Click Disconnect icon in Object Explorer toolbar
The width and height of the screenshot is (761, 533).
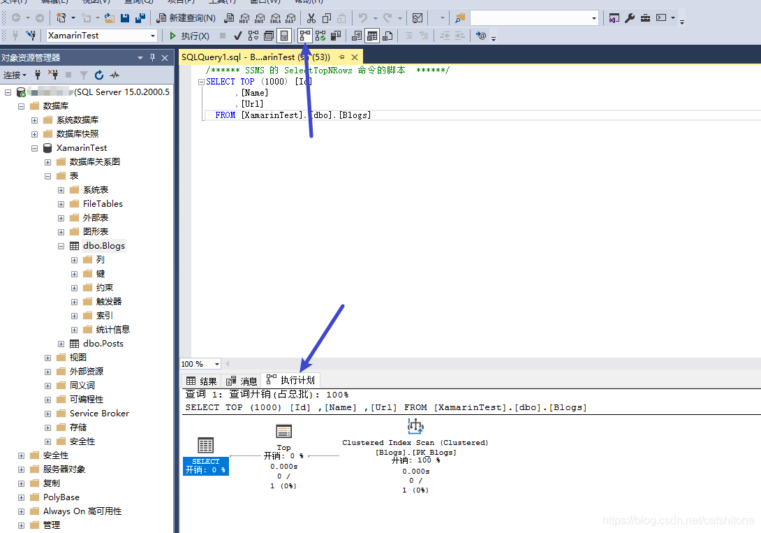coord(53,75)
